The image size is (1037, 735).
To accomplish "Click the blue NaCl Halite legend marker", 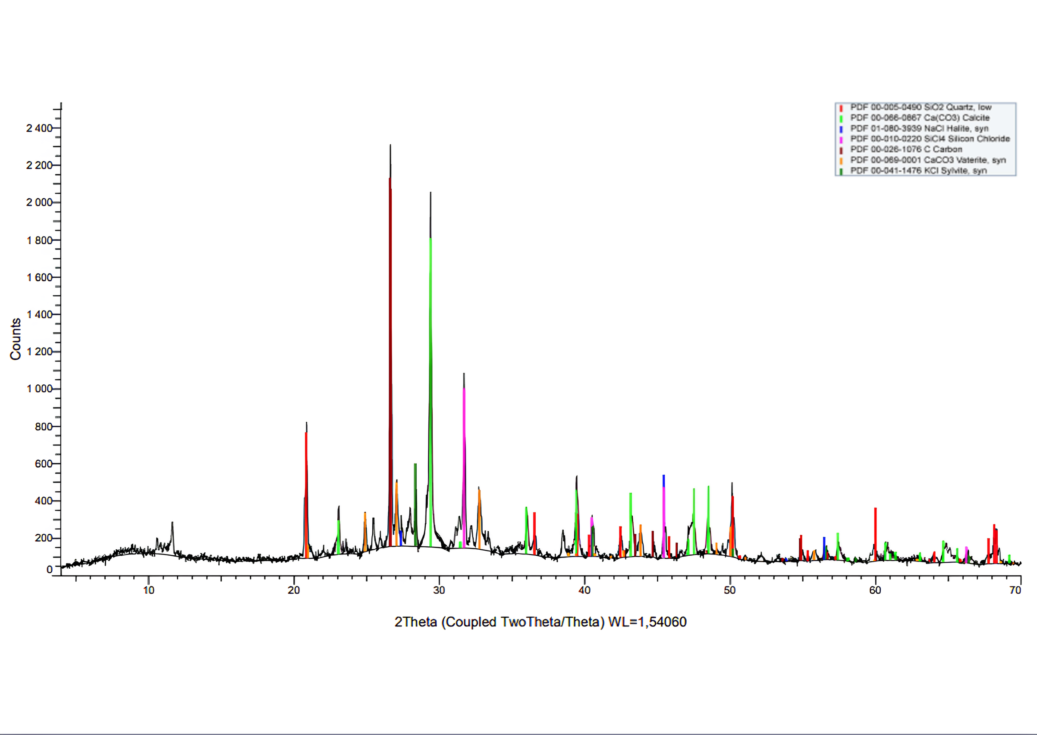I will 841,129.
